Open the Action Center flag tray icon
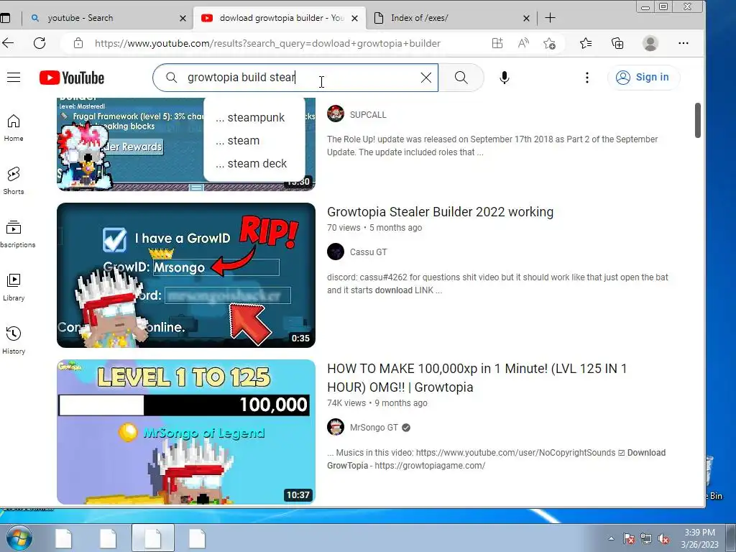 (629, 539)
